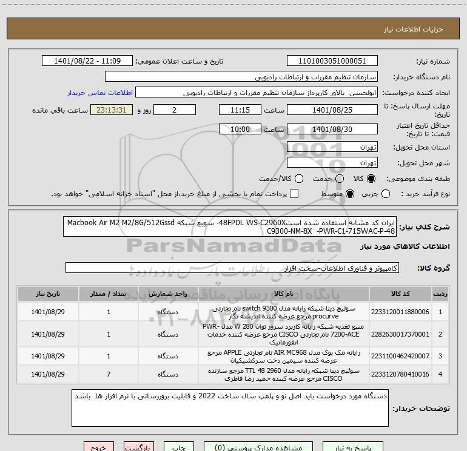
Task: Click item code 2282630017370001
Action: pos(400,334)
